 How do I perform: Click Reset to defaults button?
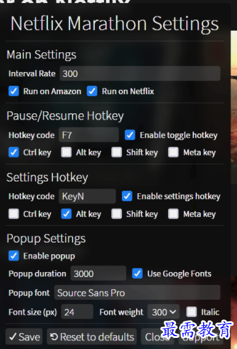pos(92,337)
